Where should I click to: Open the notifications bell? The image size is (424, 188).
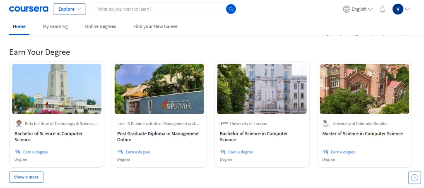383,9
